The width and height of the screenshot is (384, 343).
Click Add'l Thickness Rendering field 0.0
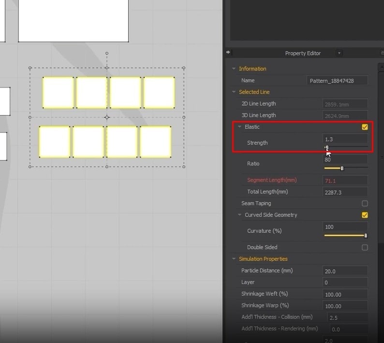[349, 329]
